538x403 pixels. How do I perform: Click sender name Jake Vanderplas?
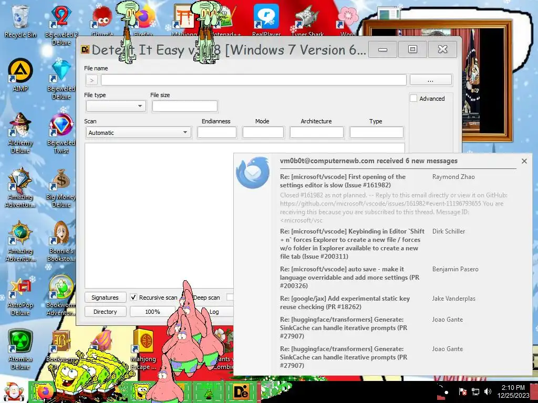coord(454,299)
